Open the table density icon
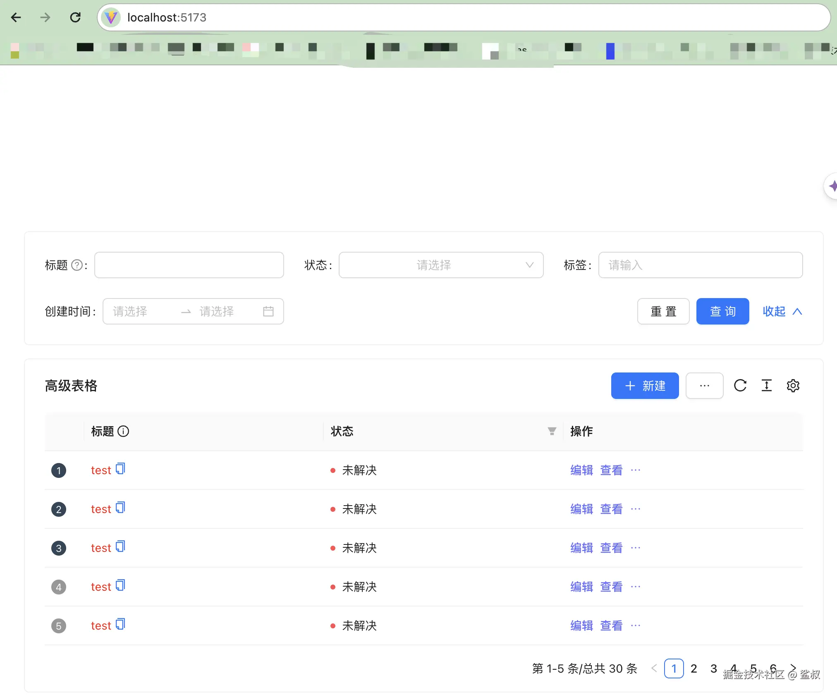Image resolution: width=837 pixels, height=697 pixels. pos(766,386)
